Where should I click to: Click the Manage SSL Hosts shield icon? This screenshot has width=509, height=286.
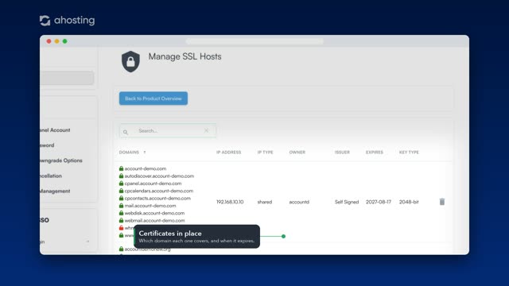coord(130,61)
